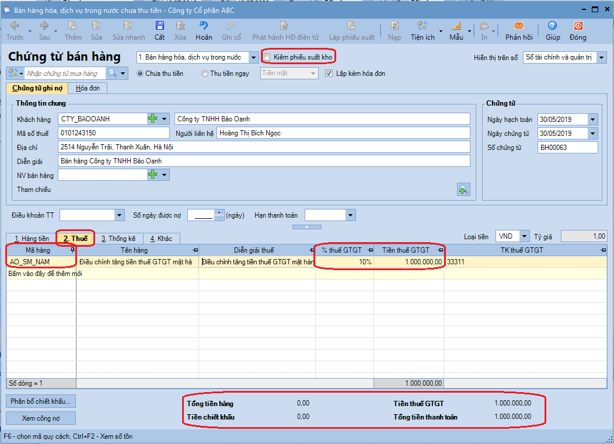Viewport: 614px width, 444px height.
Task: Open the 1. Hàng tiền tab
Action: 32,239
